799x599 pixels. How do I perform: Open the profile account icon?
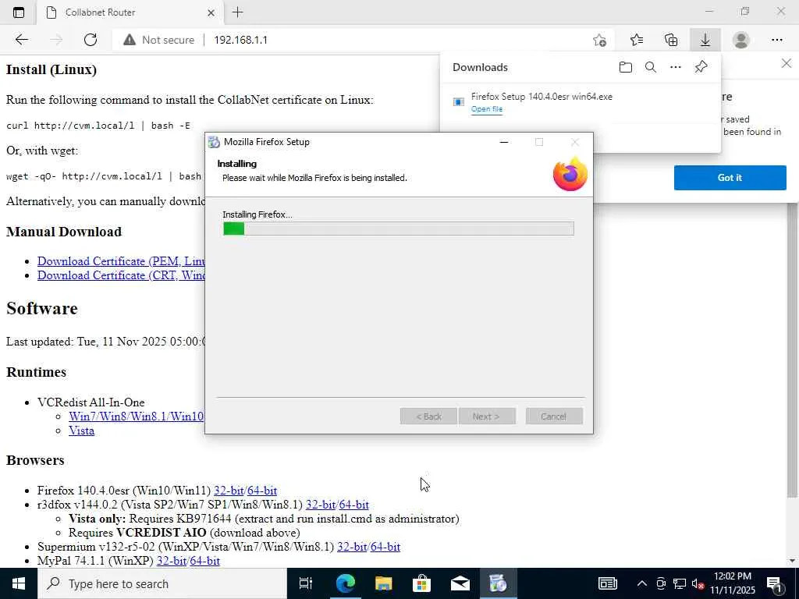point(741,40)
